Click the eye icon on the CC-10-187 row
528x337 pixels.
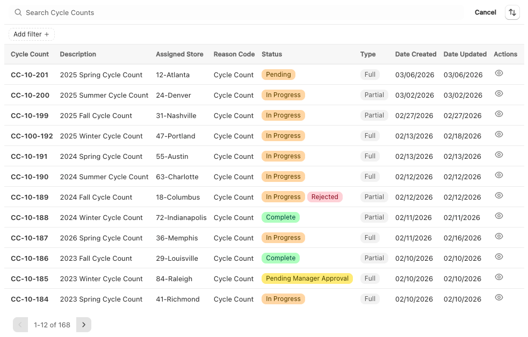tap(498, 236)
